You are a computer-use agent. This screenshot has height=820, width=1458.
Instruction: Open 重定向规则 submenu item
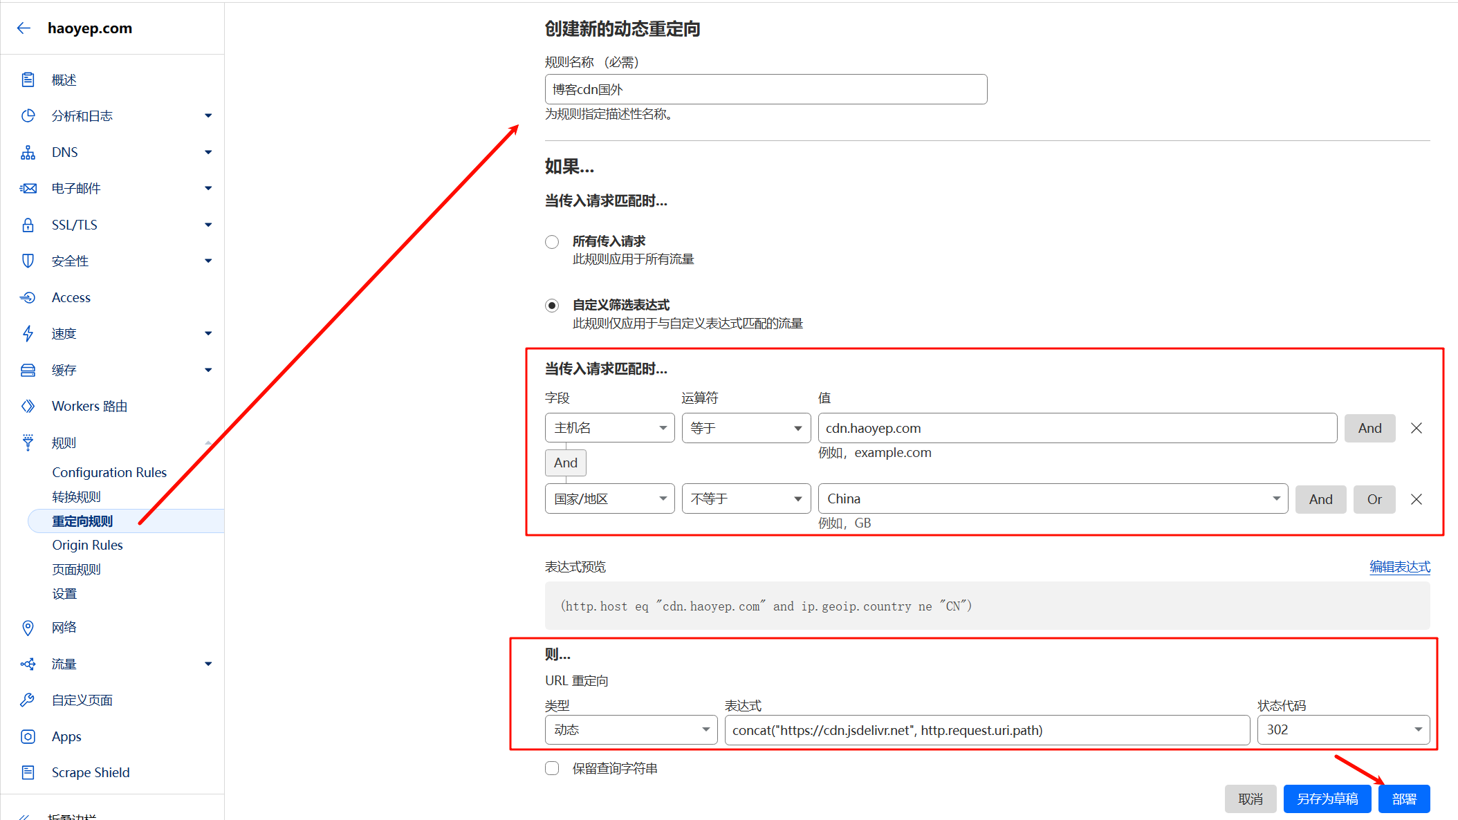(x=125, y=521)
